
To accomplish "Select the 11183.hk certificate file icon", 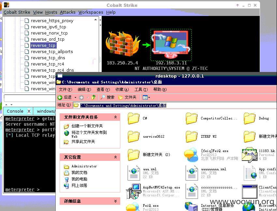I will [249, 155].
